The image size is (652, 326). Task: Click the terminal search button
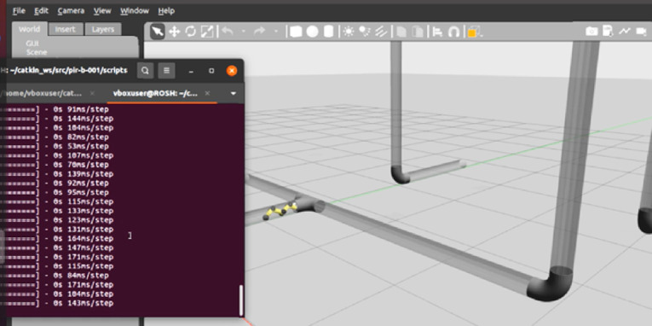[145, 71]
